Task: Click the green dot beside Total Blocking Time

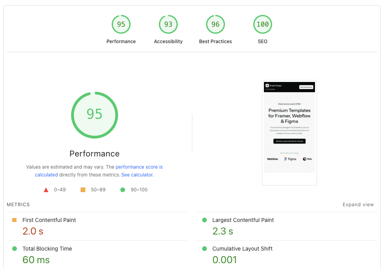Action: 14,249
